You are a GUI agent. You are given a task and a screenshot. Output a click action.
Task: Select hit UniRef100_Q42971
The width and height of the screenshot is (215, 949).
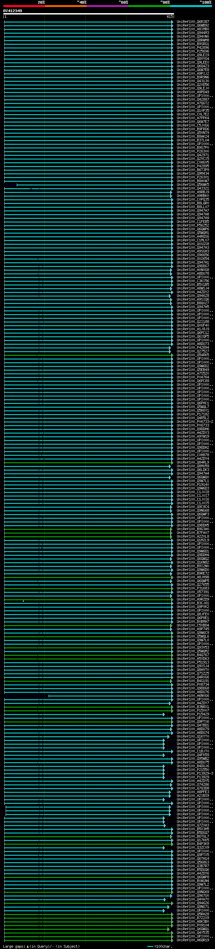(x=192, y=155)
